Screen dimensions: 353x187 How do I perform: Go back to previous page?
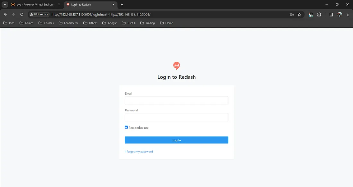tap(5, 14)
